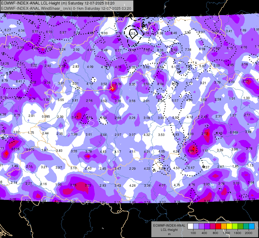Click the map value 3.66

[x=73, y=185]
